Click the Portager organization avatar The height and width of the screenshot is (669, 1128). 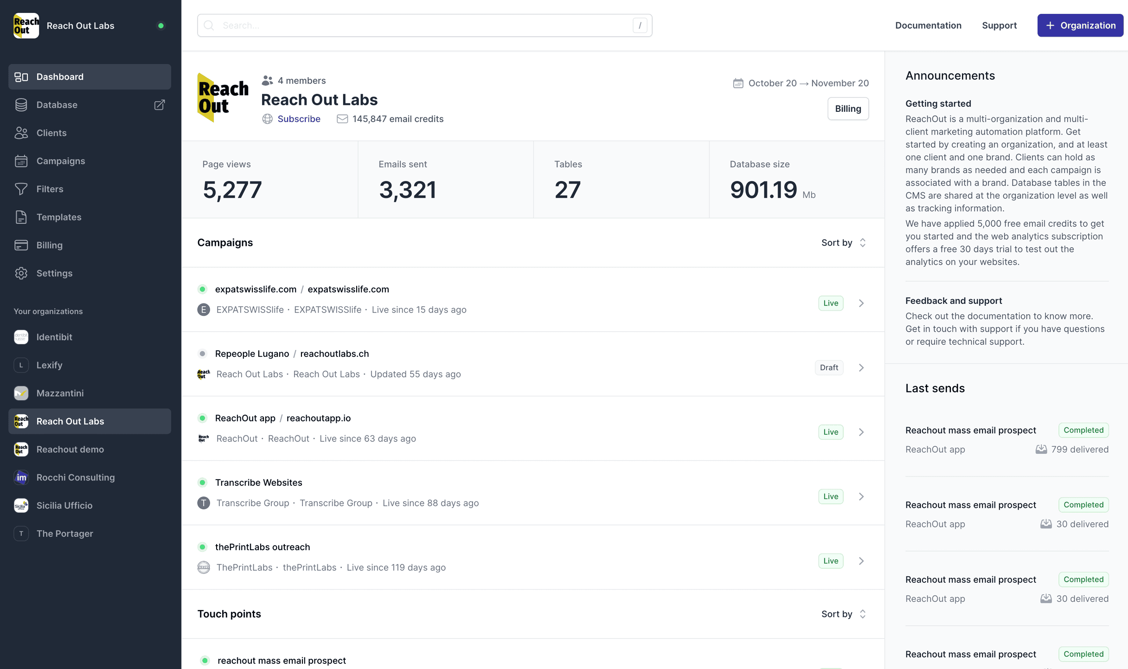click(21, 534)
